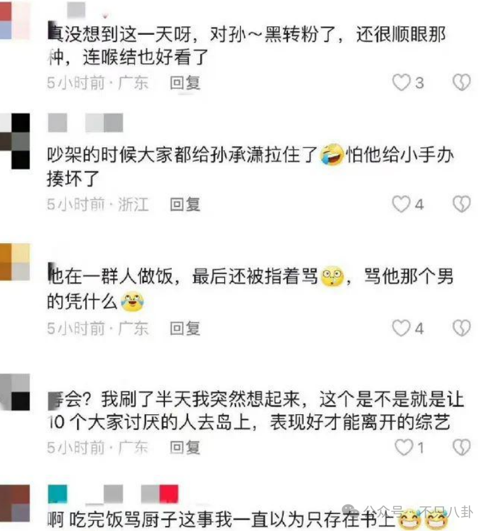
Task: Dislike the comment mentioning 喉结
Action: pos(462,82)
